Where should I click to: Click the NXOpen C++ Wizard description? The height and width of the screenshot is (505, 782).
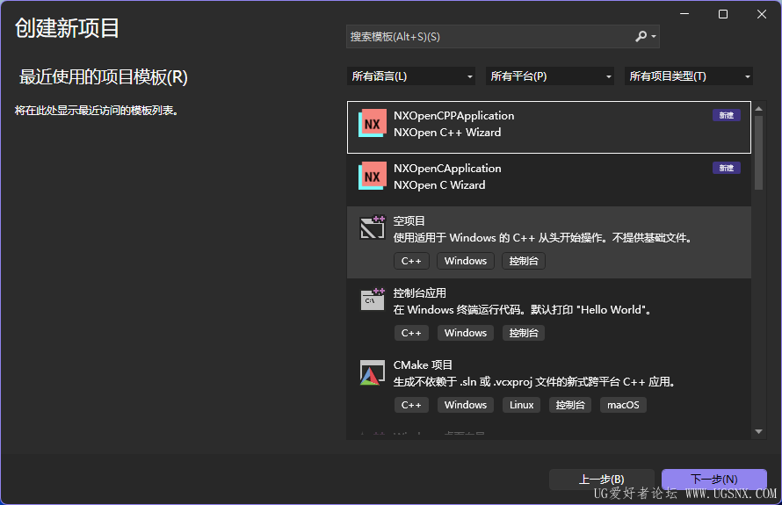point(447,132)
